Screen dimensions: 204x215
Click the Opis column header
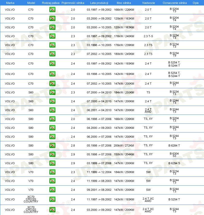click(x=196, y=3)
